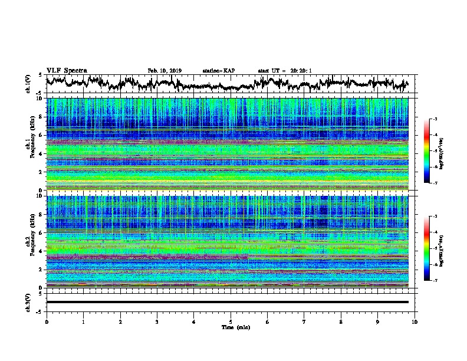This screenshot has height=361, width=467.
Task: Click the time axis tick label "10"
Action: (415, 322)
